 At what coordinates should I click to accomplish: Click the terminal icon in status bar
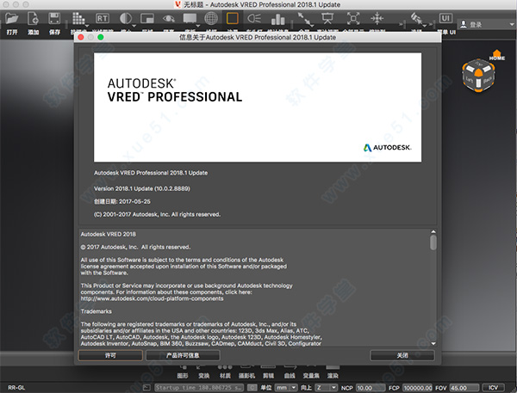click(147, 388)
